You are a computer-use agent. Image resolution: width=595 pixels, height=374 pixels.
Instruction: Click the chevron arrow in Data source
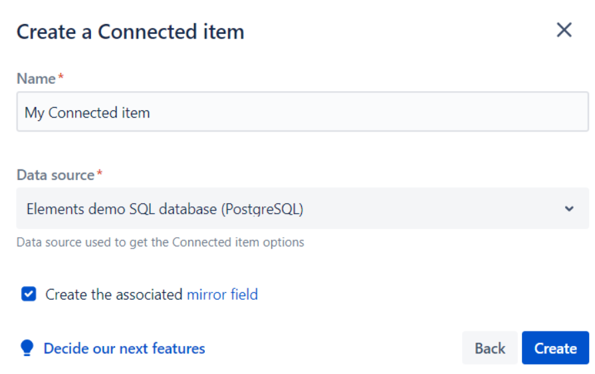coord(569,209)
